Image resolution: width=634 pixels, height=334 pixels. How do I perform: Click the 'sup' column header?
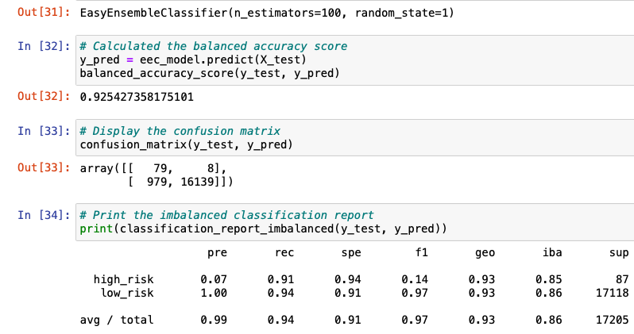click(x=619, y=253)
